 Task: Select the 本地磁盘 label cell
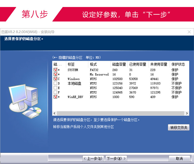tap(74, 83)
